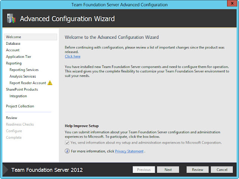Cancel the configuration wizard
Image resolution: width=239 pixels, height=179 pixels.
tap(222, 170)
